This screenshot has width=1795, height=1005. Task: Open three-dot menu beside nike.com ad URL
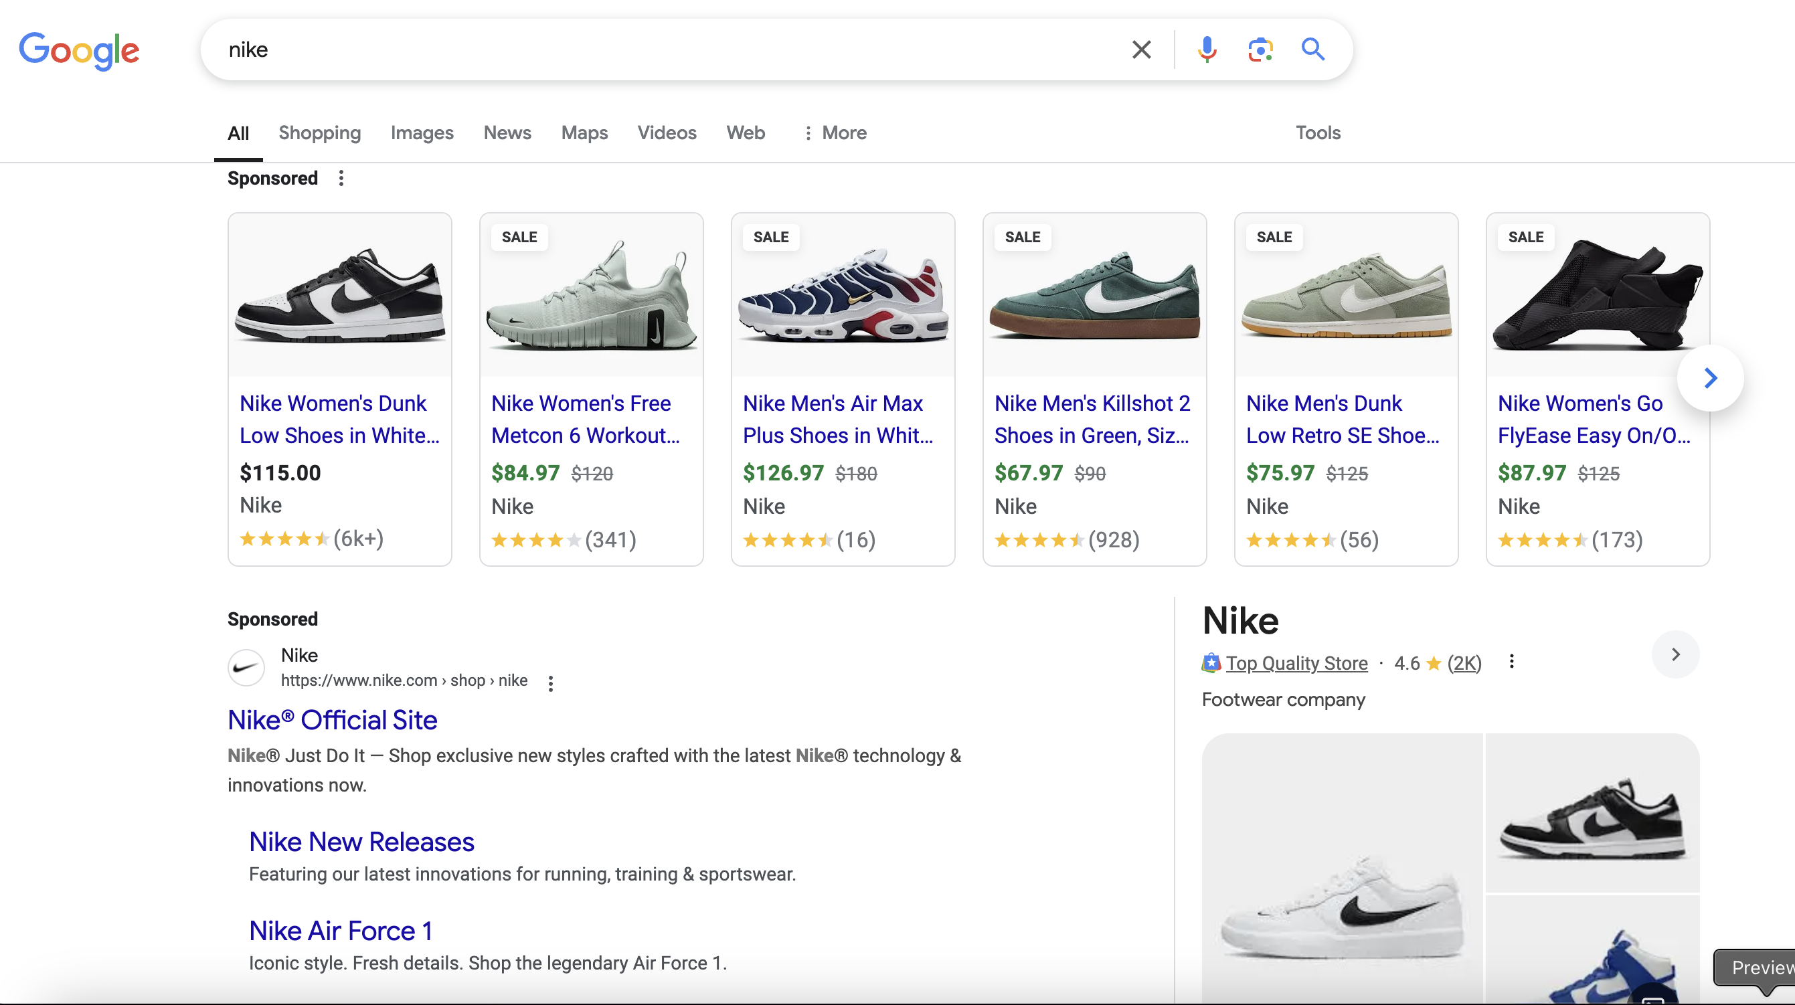click(551, 683)
